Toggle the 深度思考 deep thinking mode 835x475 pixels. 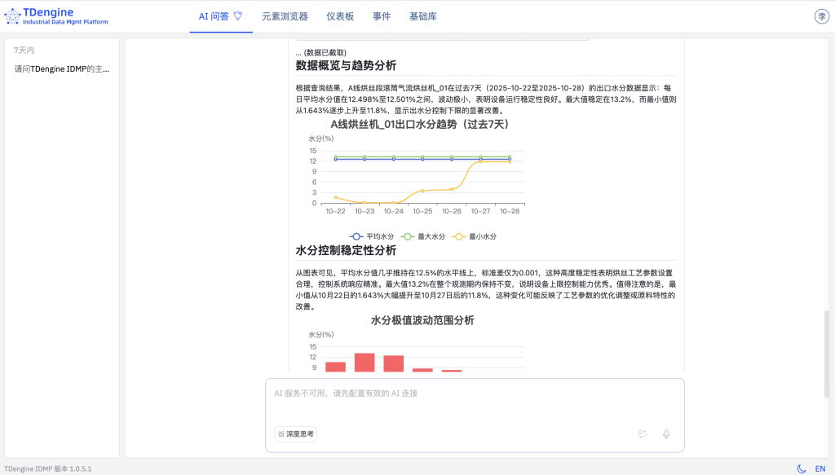tap(294, 433)
